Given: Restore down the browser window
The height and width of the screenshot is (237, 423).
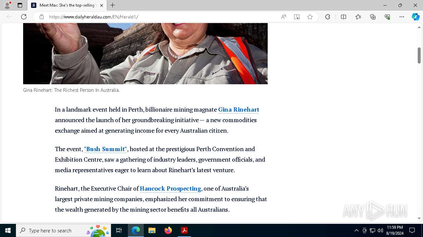Looking at the screenshot, I should [400, 5].
